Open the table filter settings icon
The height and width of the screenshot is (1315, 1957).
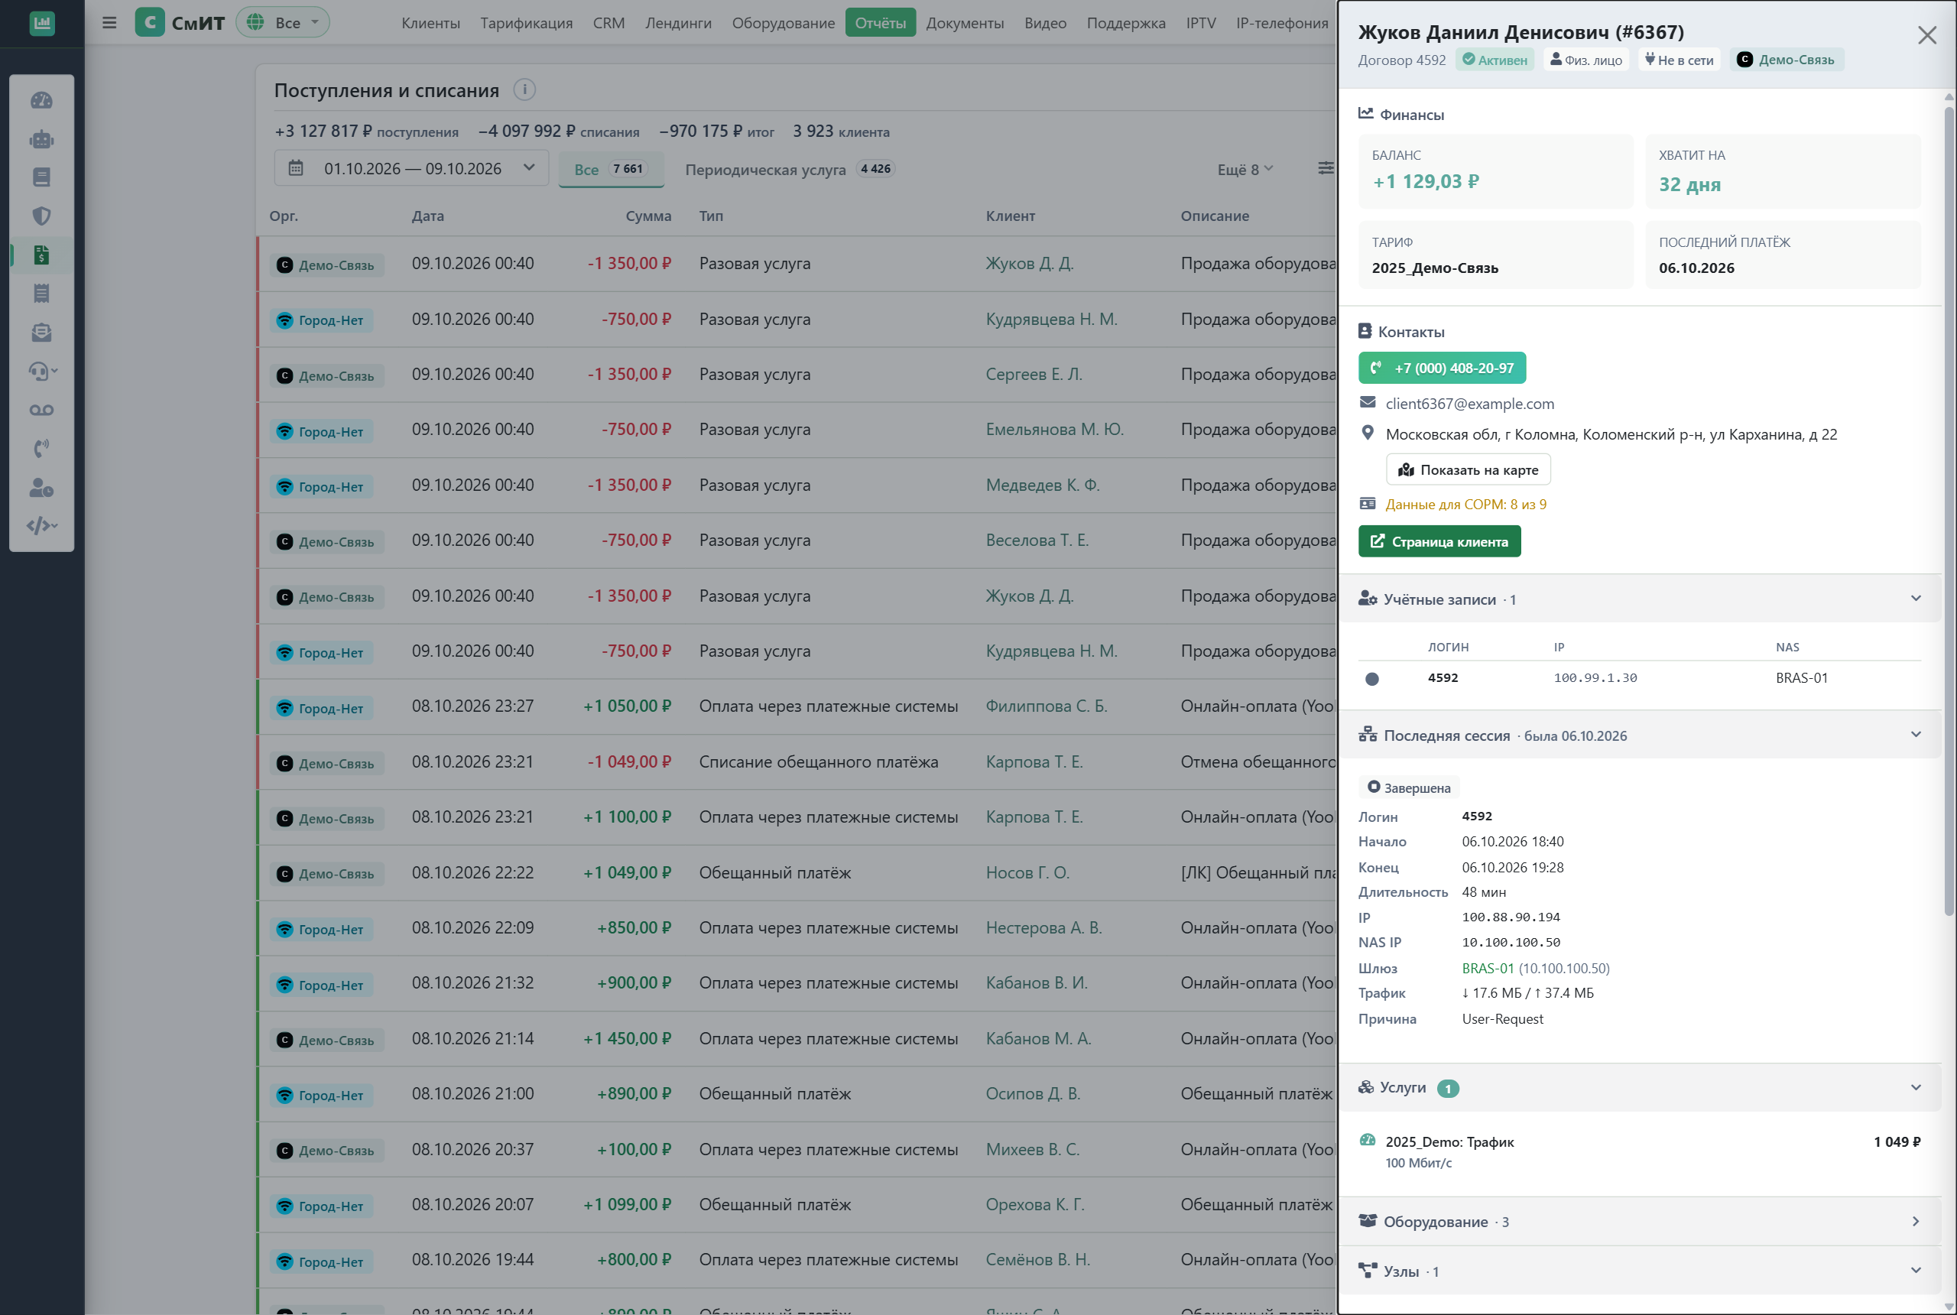1325,168
